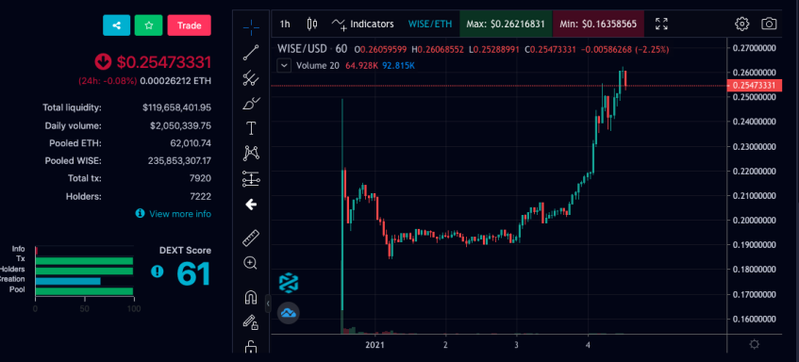Image resolution: width=799 pixels, height=362 pixels.
Task: Click the Max: $0.26216831 green label
Action: pos(506,24)
